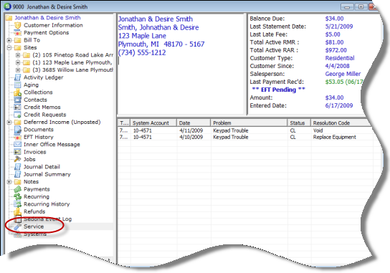The width and height of the screenshot is (390, 273).
Task: Click the EFT History icon
Action: [17, 138]
